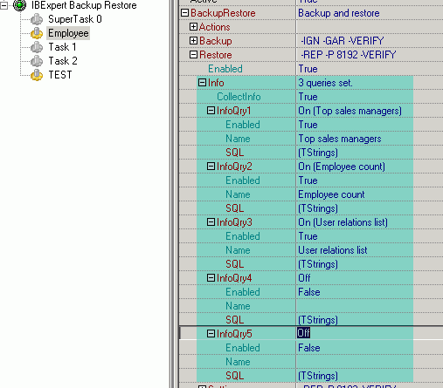Select Task 1 in the tree
The height and width of the screenshot is (388, 443).
point(62,47)
